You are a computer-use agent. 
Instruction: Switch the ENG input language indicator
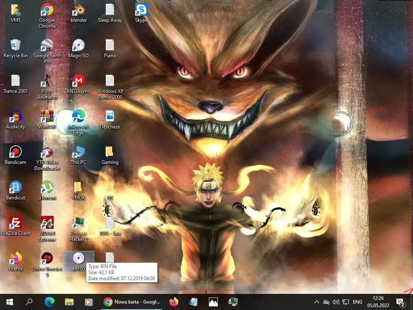(x=357, y=302)
